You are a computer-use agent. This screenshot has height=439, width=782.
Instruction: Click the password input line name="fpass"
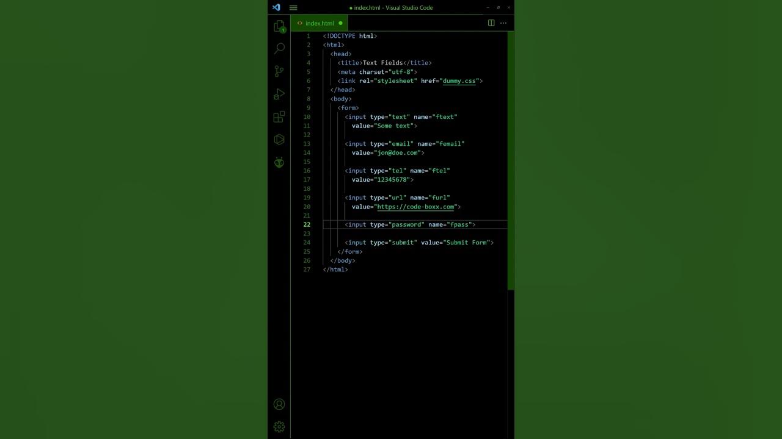(x=410, y=224)
